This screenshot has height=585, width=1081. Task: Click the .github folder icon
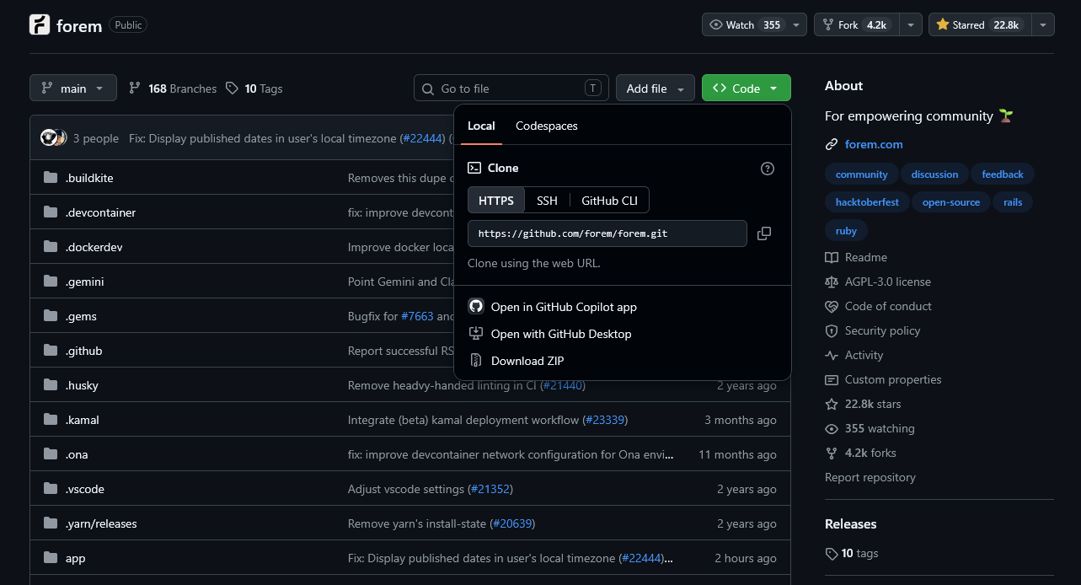coord(51,351)
